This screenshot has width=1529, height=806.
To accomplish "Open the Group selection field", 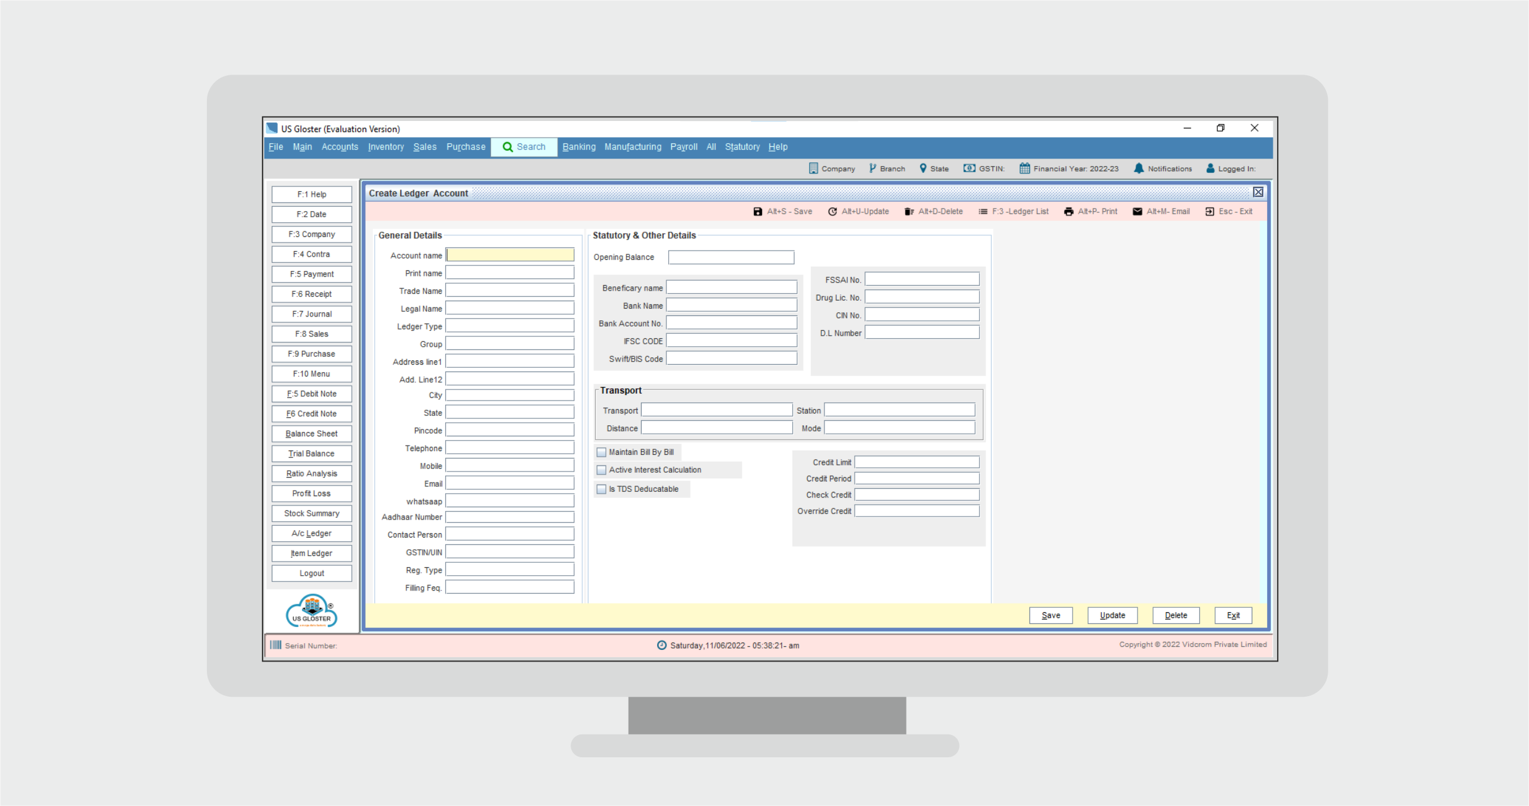I will click(x=509, y=344).
